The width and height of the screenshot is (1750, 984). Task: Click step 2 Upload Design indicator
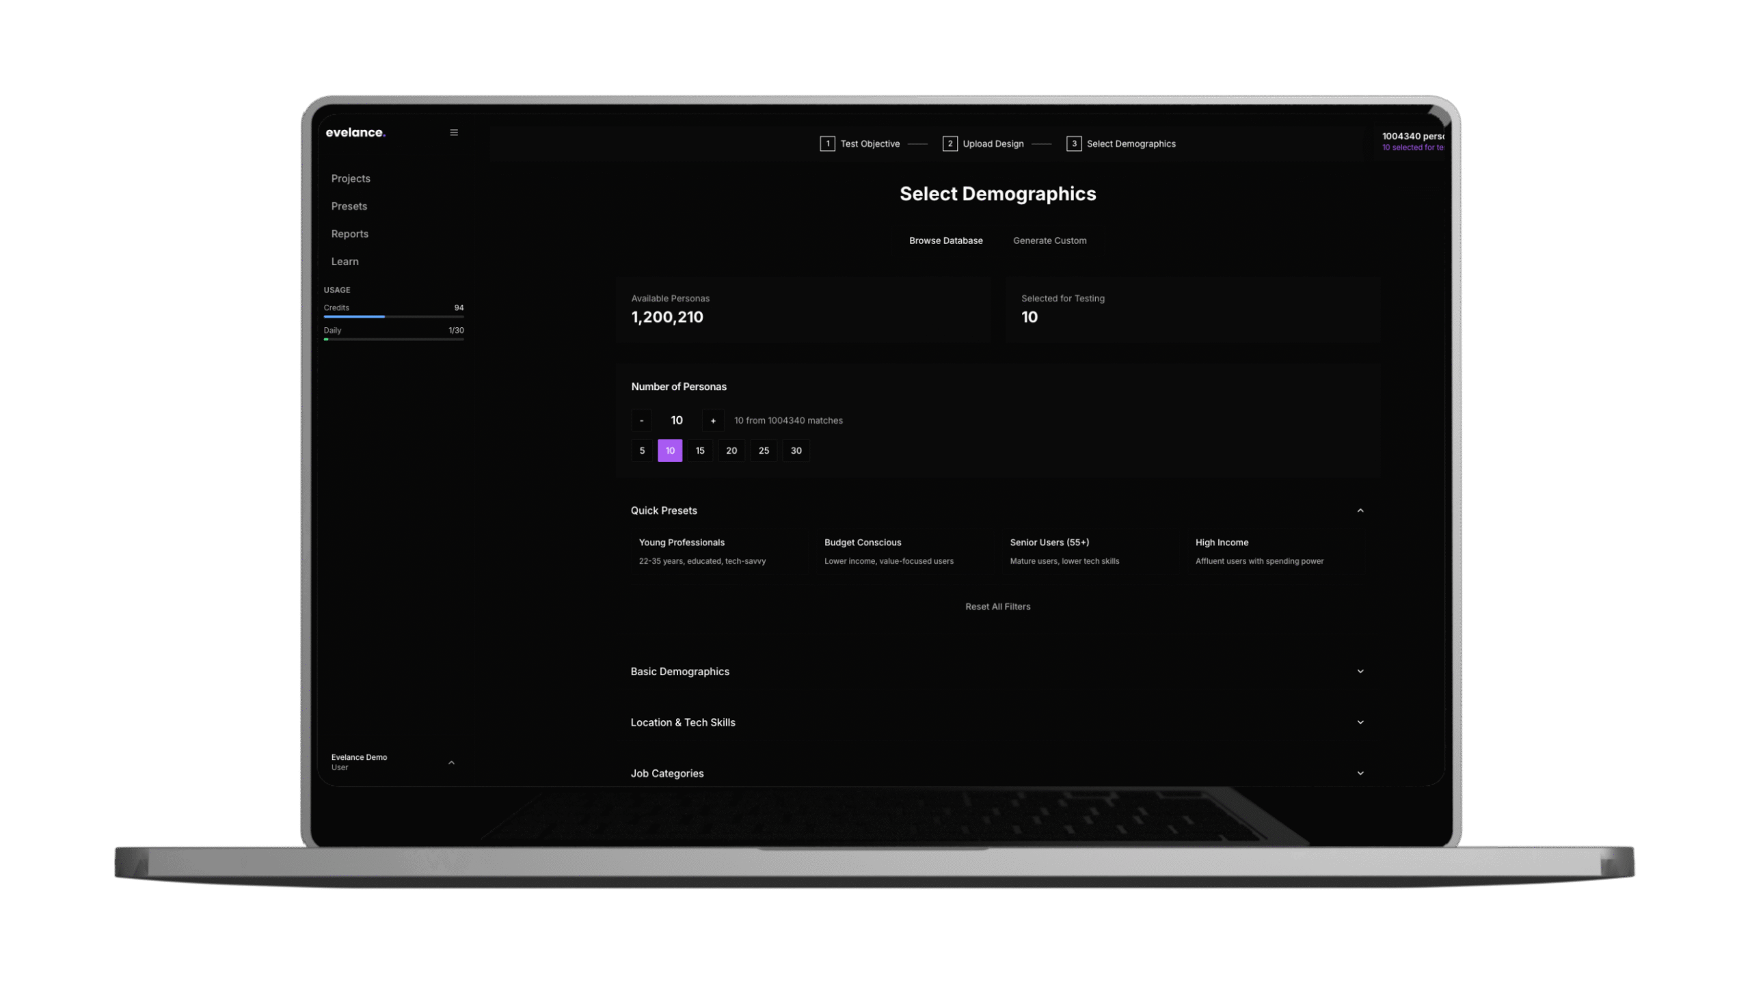coord(983,143)
